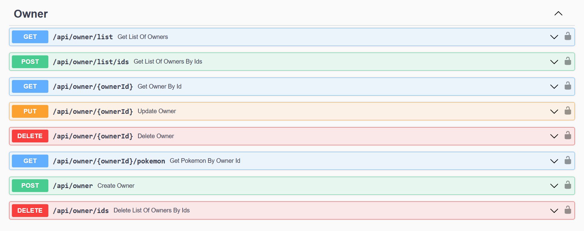The height and width of the screenshot is (231, 584).
Task: Click the /api/owner/list/ids path text
Action: [91, 62]
